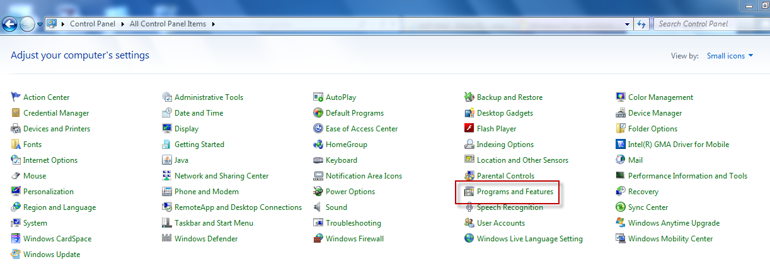The width and height of the screenshot is (770, 269).
Task: Open the Keyboard link
Action: (342, 160)
